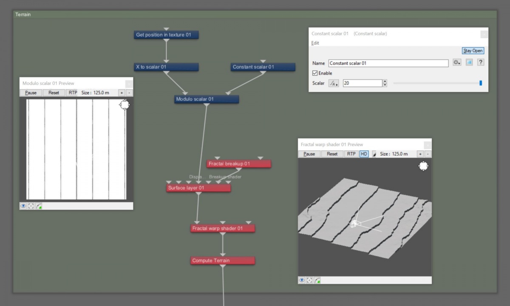
Task: Click the Name field containing Constant scalar 01
Action: pos(388,63)
